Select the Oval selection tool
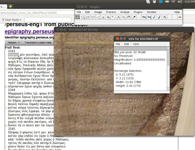Image resolution: width=195 pixels, height=150 pixels. 84,17
